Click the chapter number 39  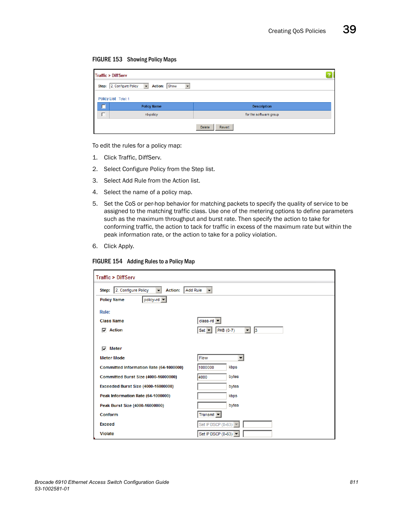coord(349,29)
